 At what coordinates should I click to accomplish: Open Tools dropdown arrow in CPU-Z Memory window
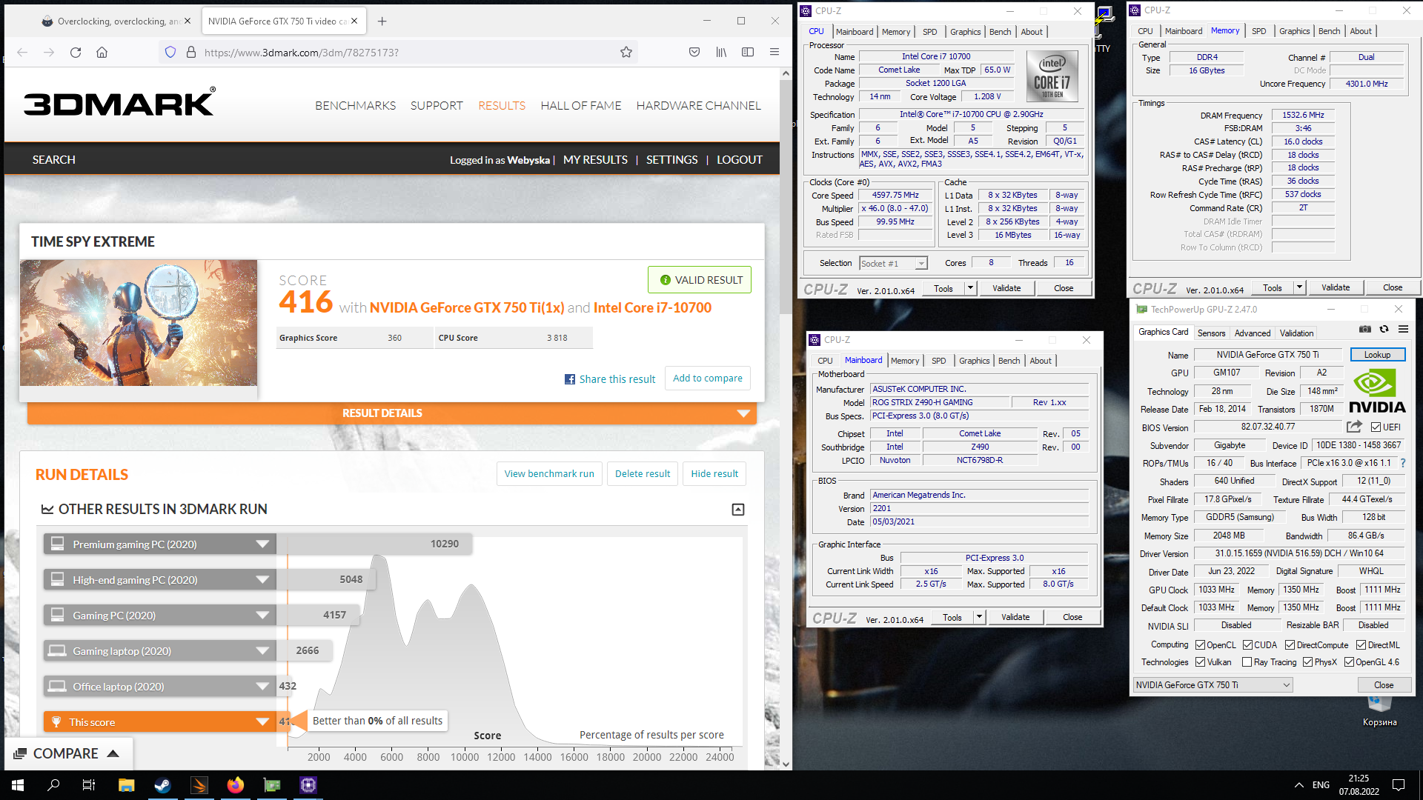(1299, 287)
